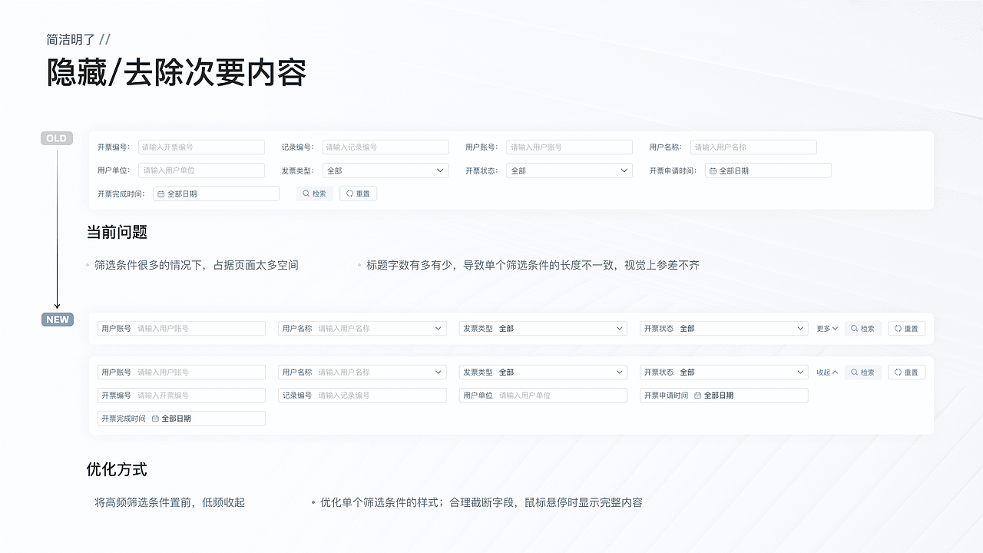
Task: Focus 用户名称 input in OLD panel
Action: [x=753, y=147]
